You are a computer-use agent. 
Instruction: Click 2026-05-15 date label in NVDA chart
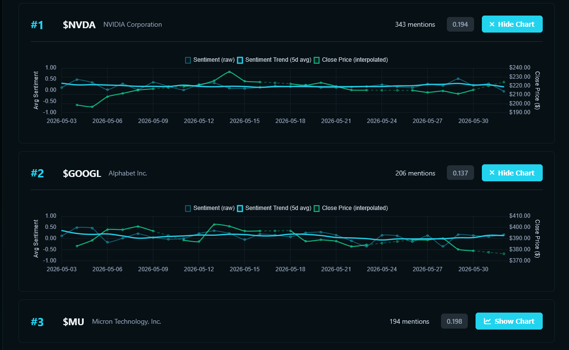tap(244, 121)
